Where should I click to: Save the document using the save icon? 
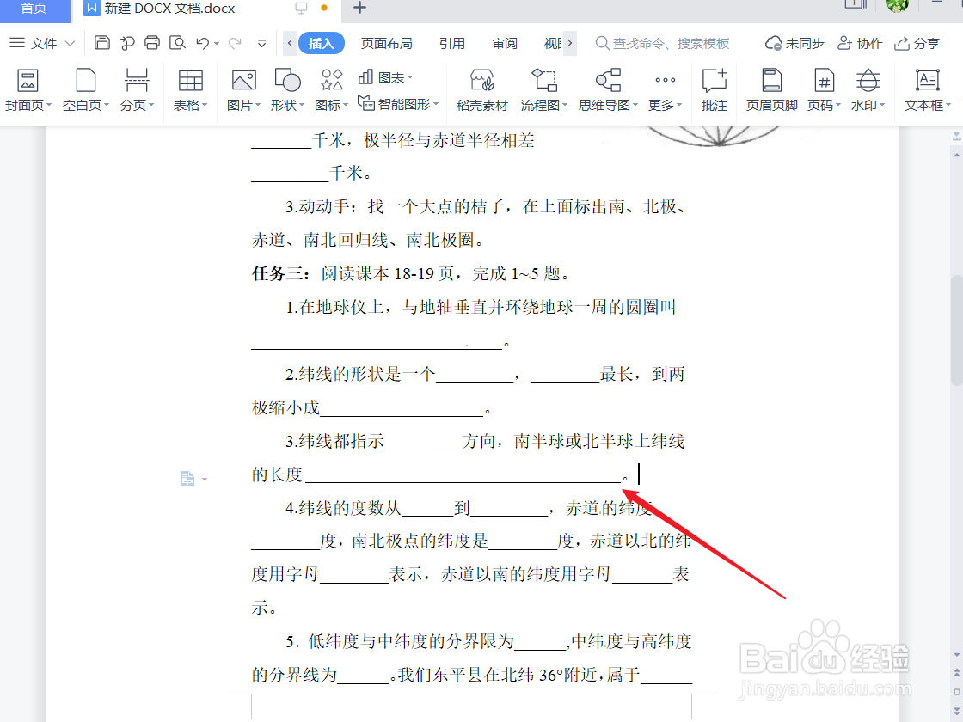101,41
